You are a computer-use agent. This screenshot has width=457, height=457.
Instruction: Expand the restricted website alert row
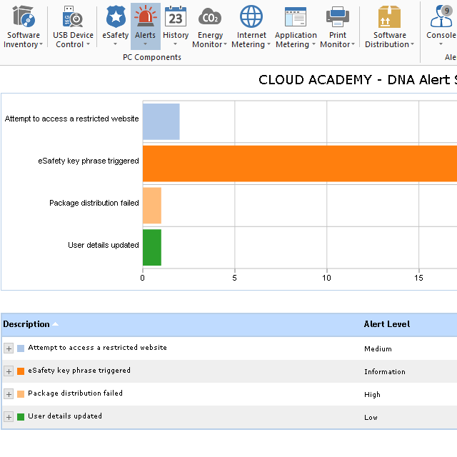[9, 348]
